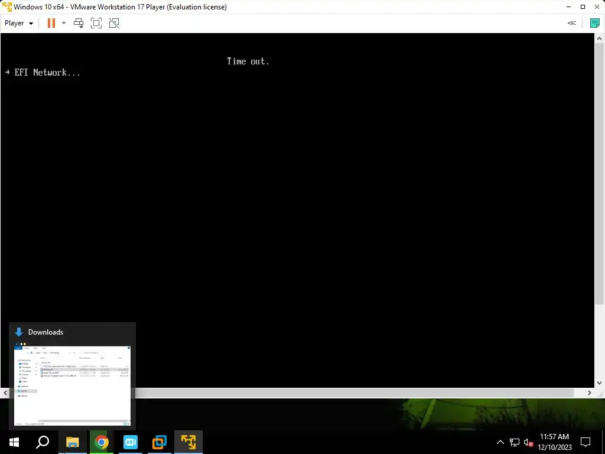Open File Explorer from the taskbar

(72, 442)
